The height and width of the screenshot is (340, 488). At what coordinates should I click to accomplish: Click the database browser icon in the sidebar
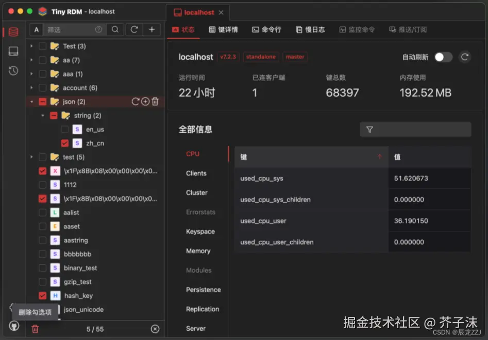point(13,32)
